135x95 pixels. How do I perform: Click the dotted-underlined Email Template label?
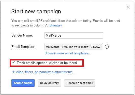(23, 47)
